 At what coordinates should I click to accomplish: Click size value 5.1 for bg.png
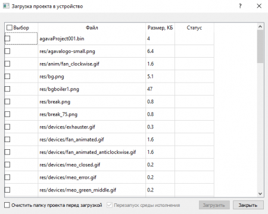point(150,76)
